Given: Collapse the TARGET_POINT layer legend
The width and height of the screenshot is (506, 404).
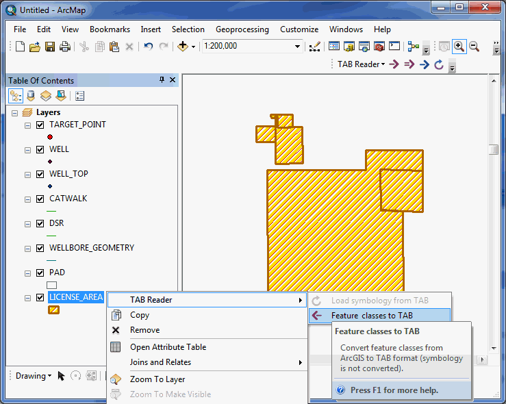Looking at the screenshot, I should click(x=28, y=125).
